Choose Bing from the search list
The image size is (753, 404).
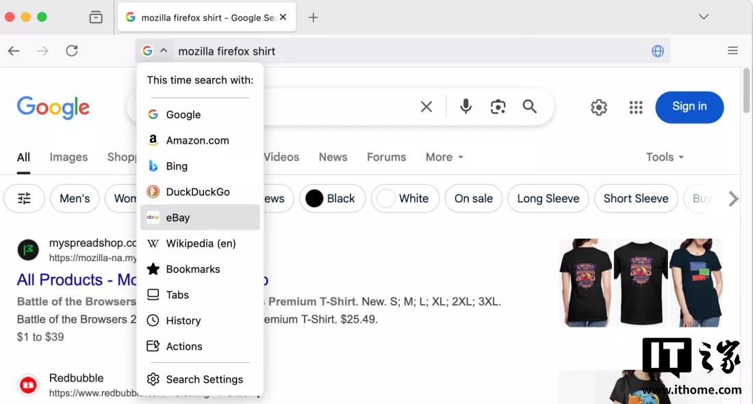click(201, 166)
